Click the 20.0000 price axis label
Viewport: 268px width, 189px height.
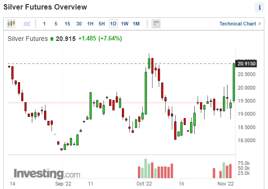(247, 88)
